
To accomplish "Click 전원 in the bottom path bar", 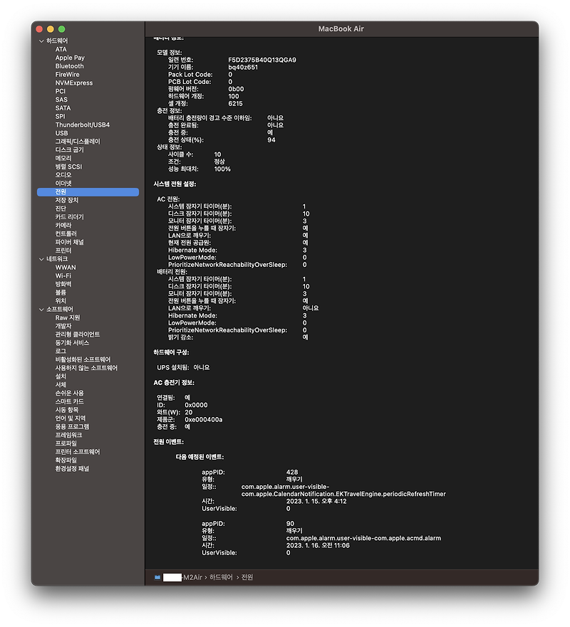I will click(x=247, y=577).
